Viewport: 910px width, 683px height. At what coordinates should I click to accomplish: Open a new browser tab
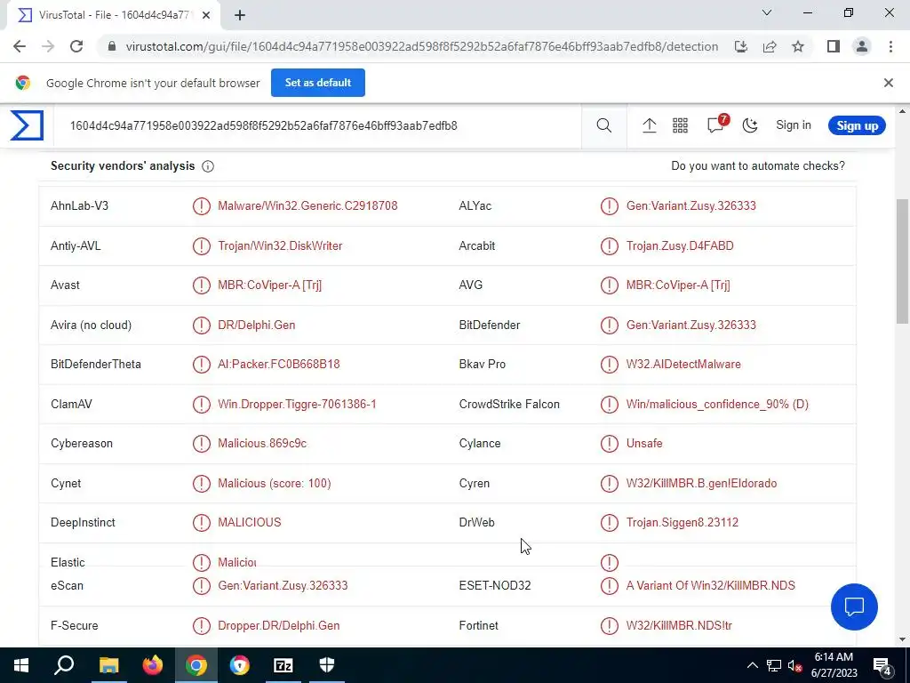(x=240, y=16)
